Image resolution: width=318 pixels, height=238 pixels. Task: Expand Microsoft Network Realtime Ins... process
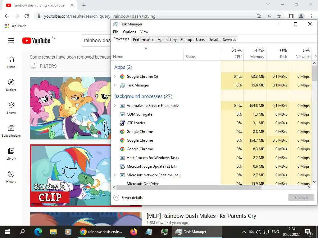pyautogui.click(x=115, y=175)
